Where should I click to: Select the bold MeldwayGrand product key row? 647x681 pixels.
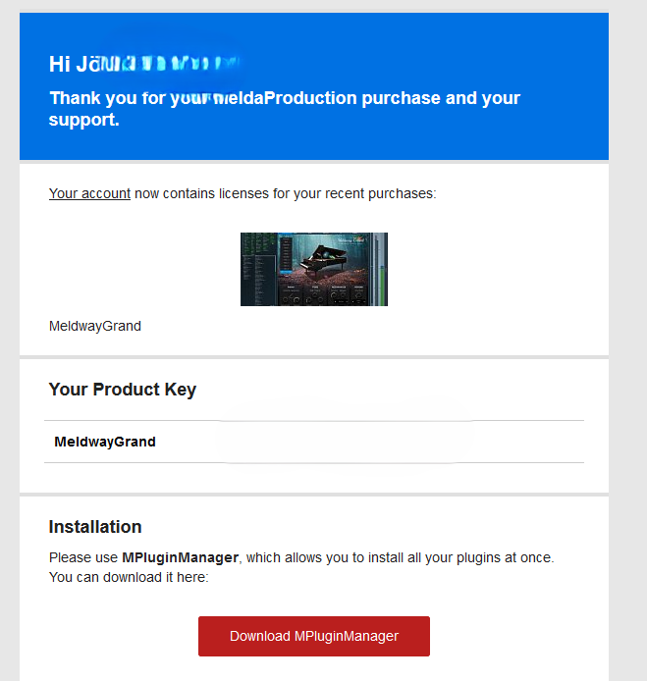point(314,442)
